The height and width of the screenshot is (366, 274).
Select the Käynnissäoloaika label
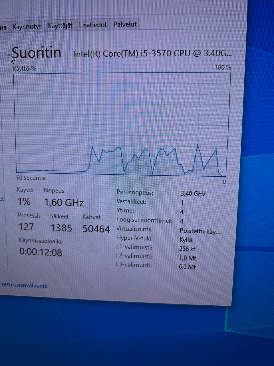click(41, 241)
